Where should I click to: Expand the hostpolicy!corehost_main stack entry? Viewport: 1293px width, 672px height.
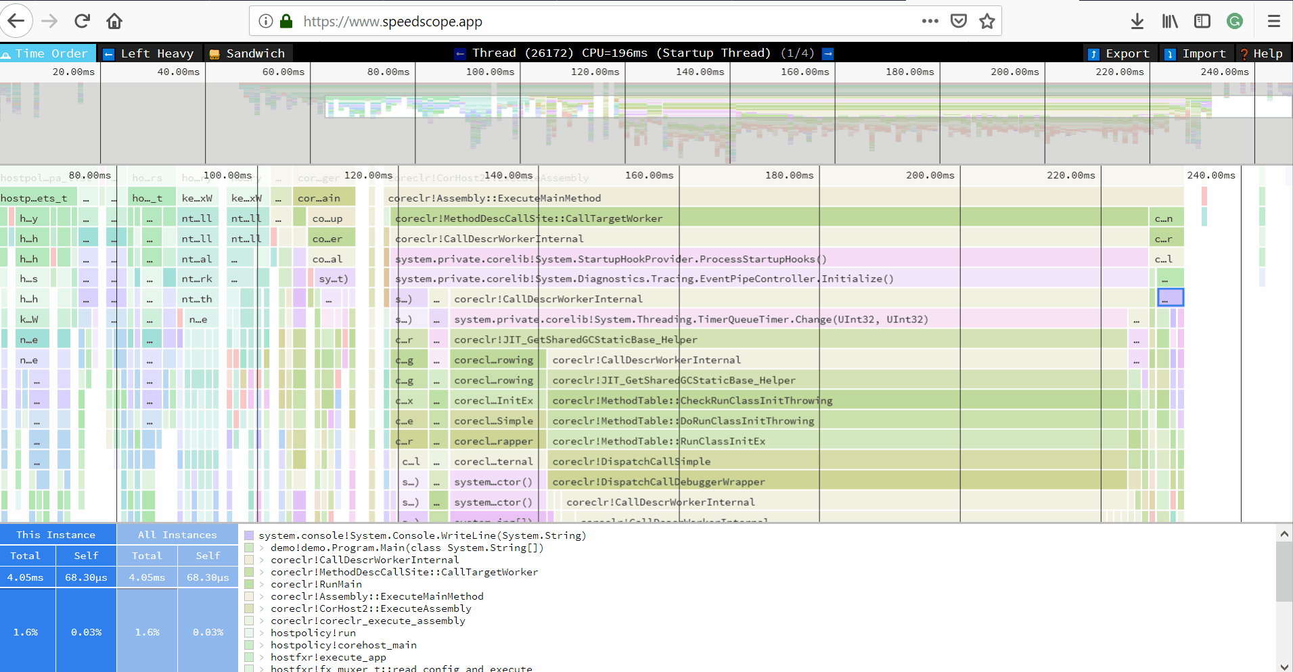click(262, 645)
